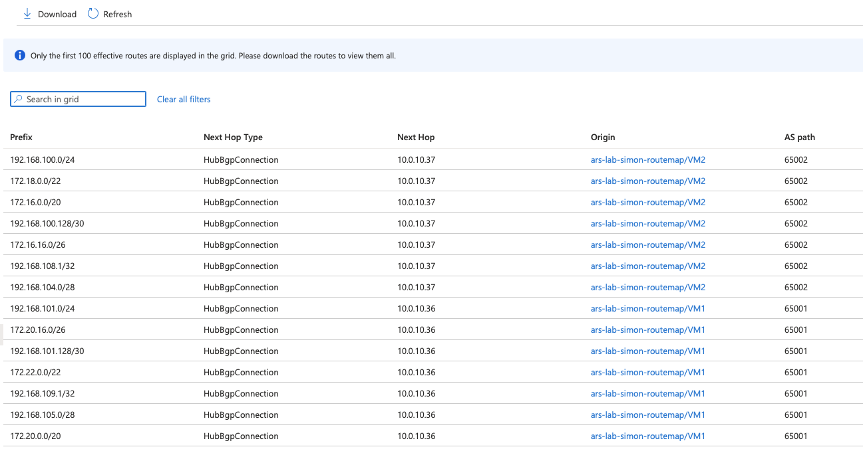Sort by Prefix column header
The height and width of the screenshot is (453, 863).
(x=21, y=137)
